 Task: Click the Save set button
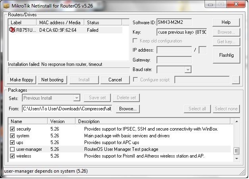[97, 98]
